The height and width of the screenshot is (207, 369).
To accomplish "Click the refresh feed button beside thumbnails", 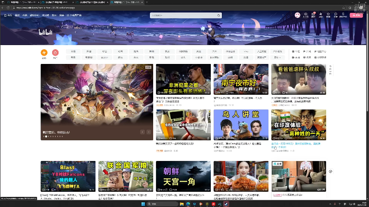I will (330, 70).
